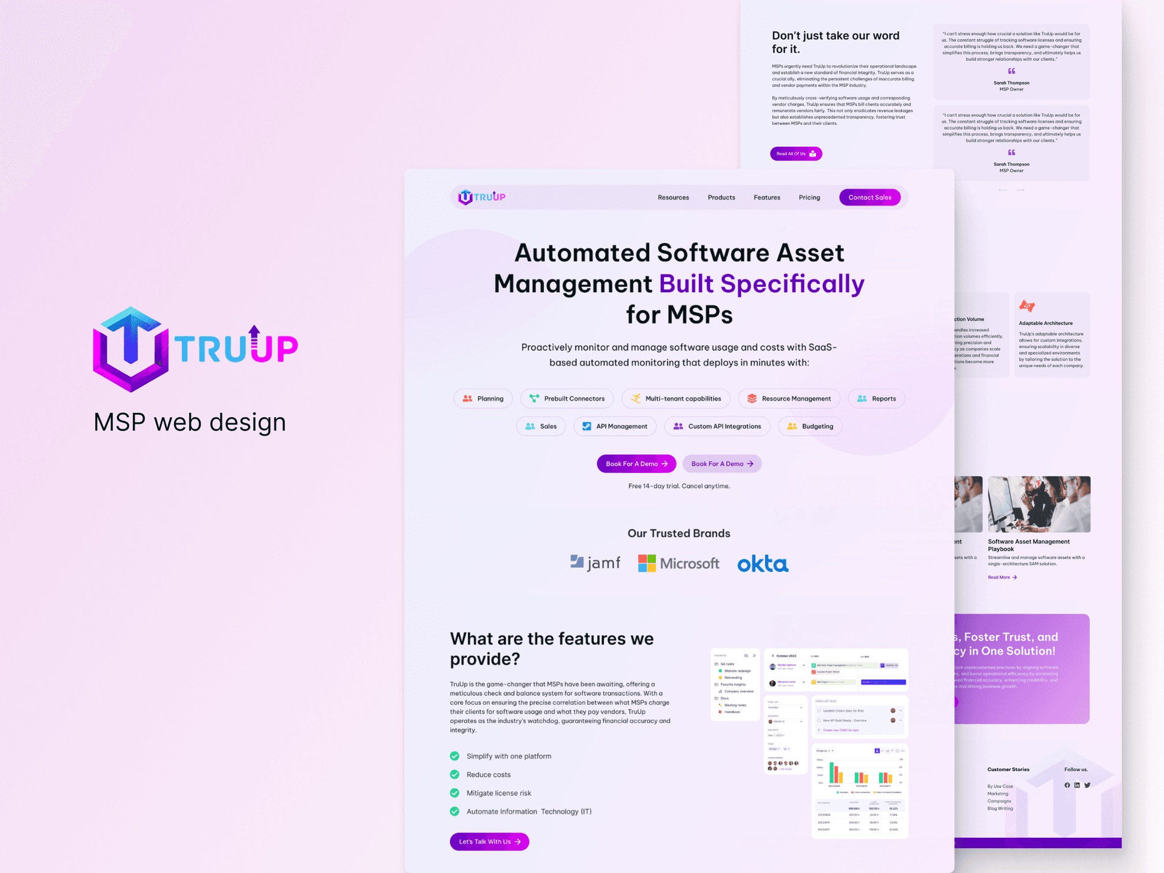
Task: Click the API Management icon
Action: point(587,426)
